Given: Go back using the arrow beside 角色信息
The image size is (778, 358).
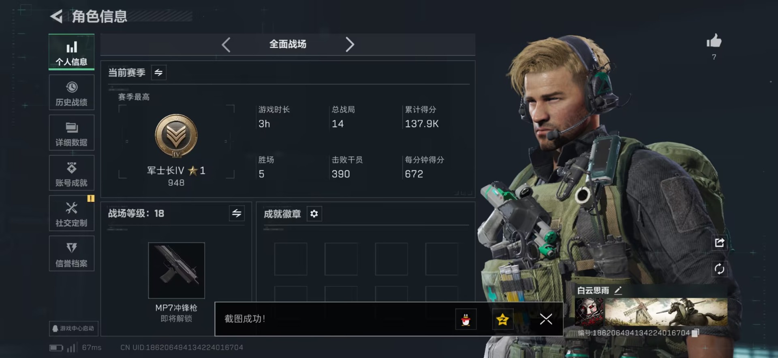Looking at the screenshot, I should [56, 17].
